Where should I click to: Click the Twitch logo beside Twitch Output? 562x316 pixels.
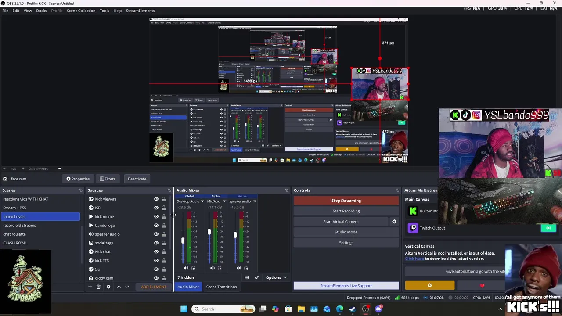point(413,228)
